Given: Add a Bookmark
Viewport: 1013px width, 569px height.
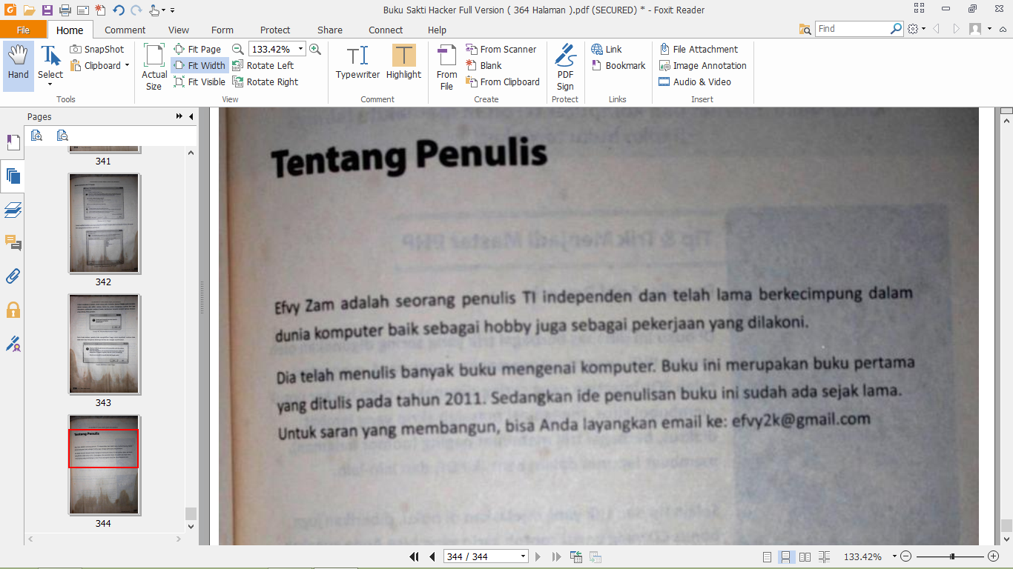Looking at the screenshot, I should 618,65.
